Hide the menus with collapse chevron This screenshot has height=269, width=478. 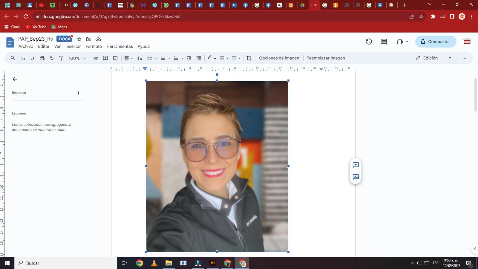465,58
